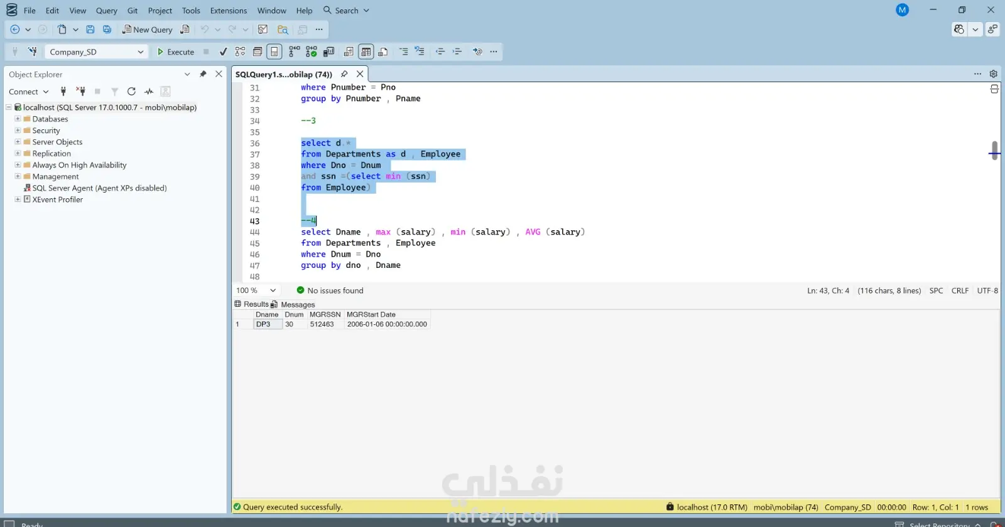Switch output to Results to Grid

[366, 51]
